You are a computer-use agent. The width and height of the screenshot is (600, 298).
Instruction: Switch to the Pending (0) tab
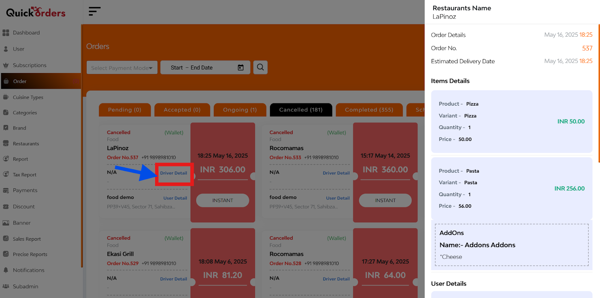125,110
